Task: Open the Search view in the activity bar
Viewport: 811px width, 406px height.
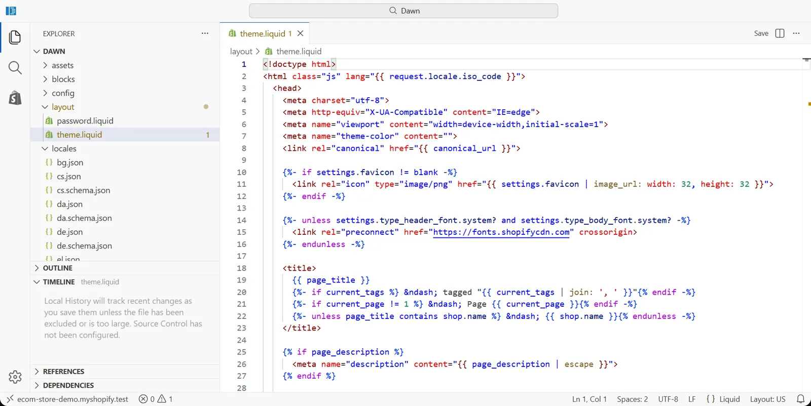Action: [x=15, y=68]
